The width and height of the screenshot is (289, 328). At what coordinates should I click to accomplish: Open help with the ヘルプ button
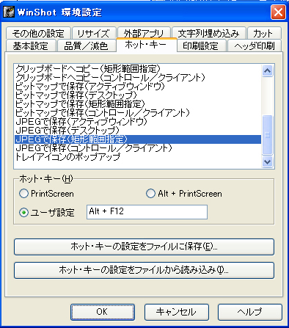pyautogui.click(x=250, y=312)
